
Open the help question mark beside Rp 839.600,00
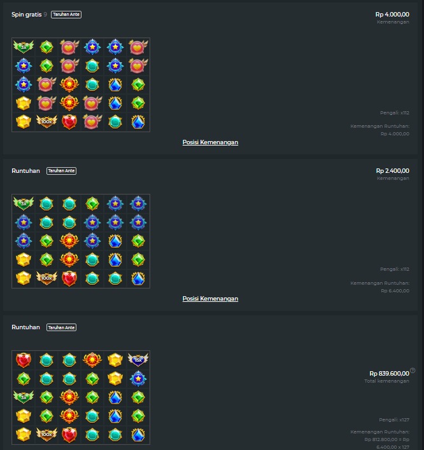(x=413, y=370)
